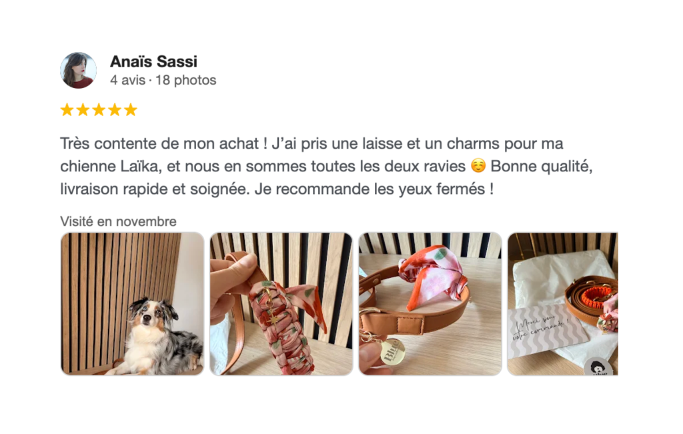Viewport: 683px width, 434px height.
Task: Open the photo of the dog Laïka
Action: point(133,304)
